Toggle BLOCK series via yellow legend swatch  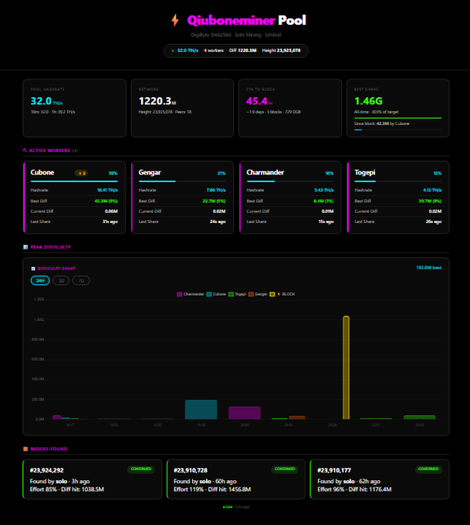pos(272,294)
